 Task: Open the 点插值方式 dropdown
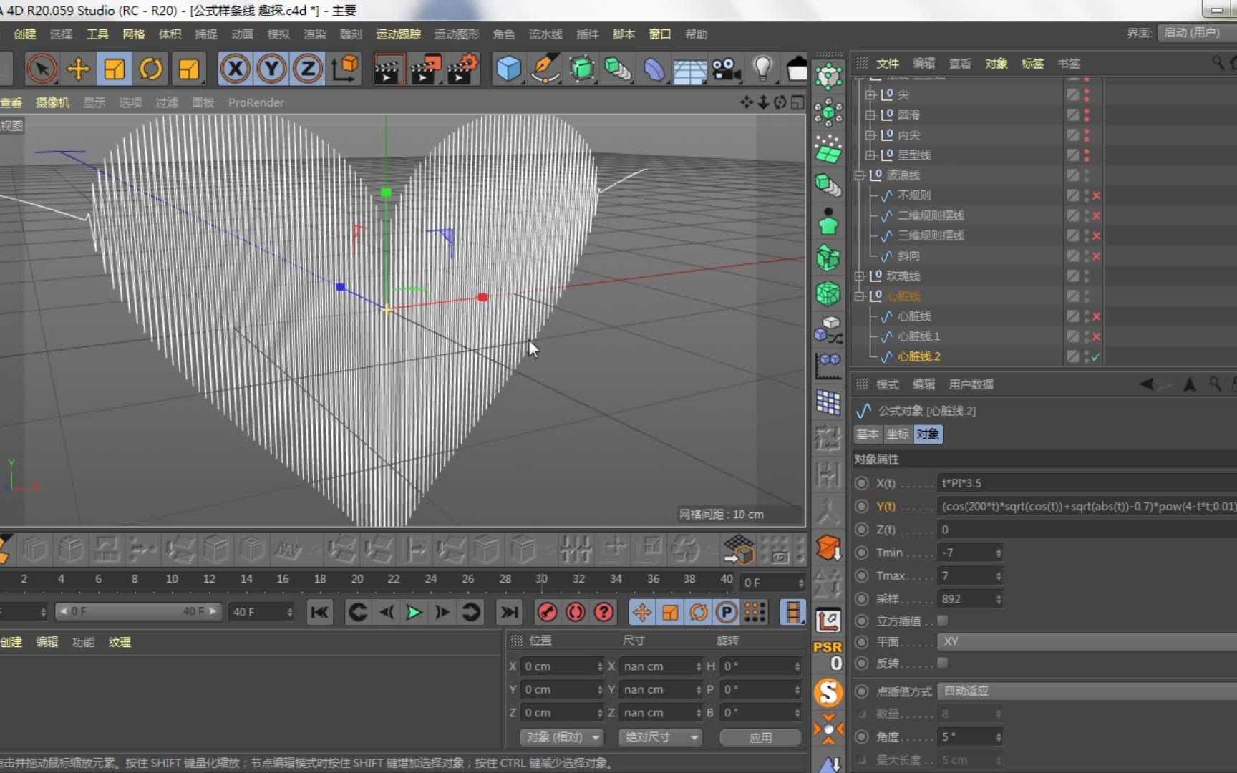click(x=1087, y=691)
